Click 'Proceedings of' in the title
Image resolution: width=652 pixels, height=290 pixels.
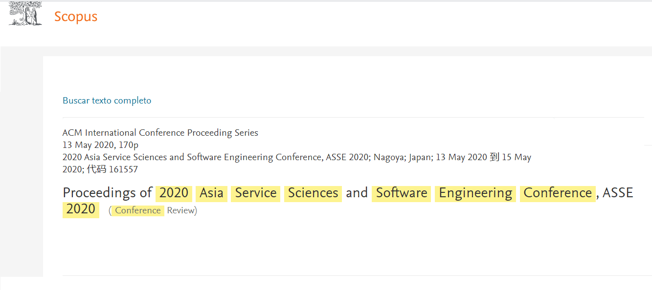pyautogui.click(x=108, y=193)
